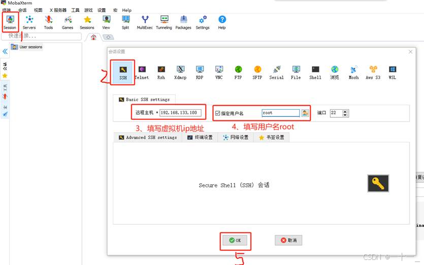The width and height of the screenshot is (424, 265).
Task: Open the Packages toolbar icon
Action: (183, 22)
